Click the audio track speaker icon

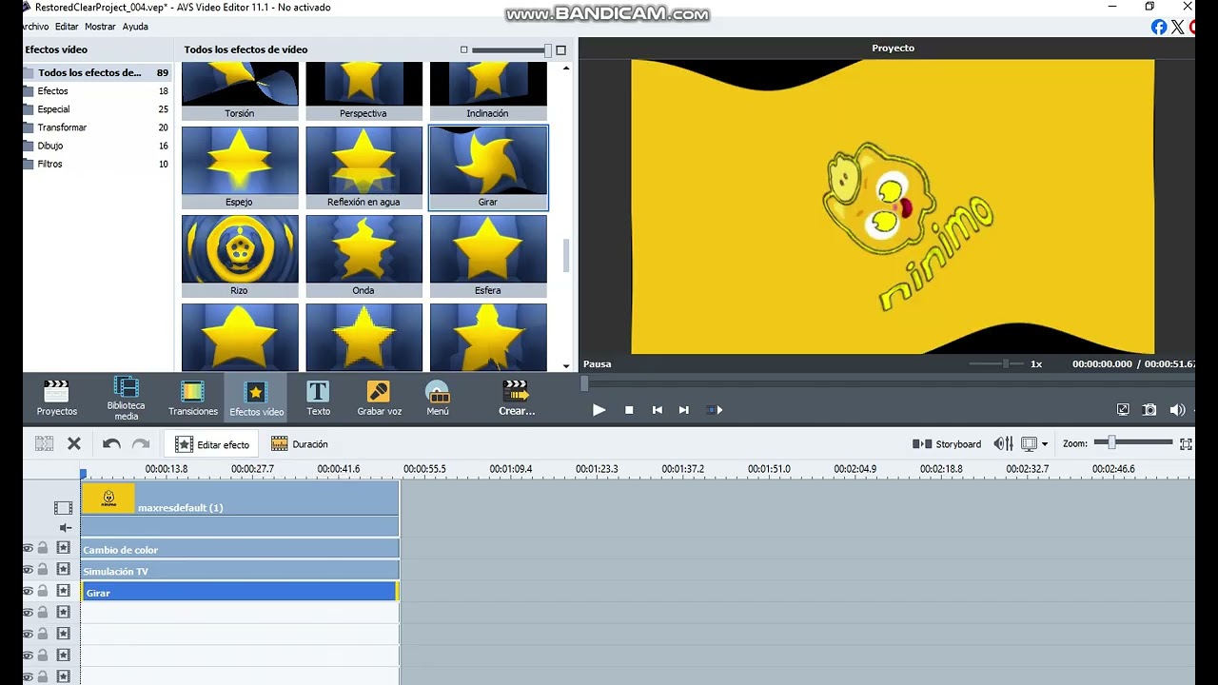(65, 527)
